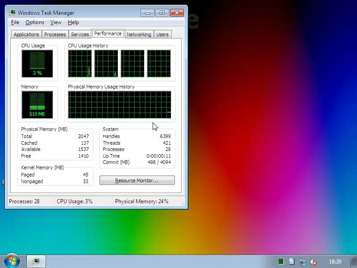357x268 pixels.
Task: Open the Help menu
Action: [73, 22]
